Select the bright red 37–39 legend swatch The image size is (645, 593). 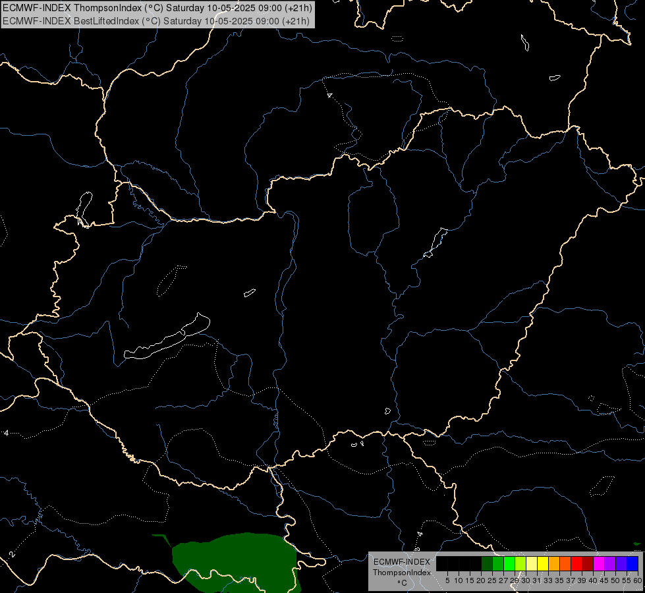coord(576,563)
